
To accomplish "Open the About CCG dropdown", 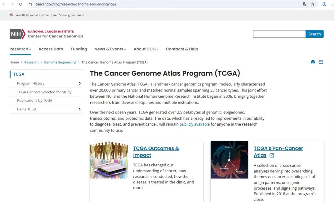I will 146,49.
